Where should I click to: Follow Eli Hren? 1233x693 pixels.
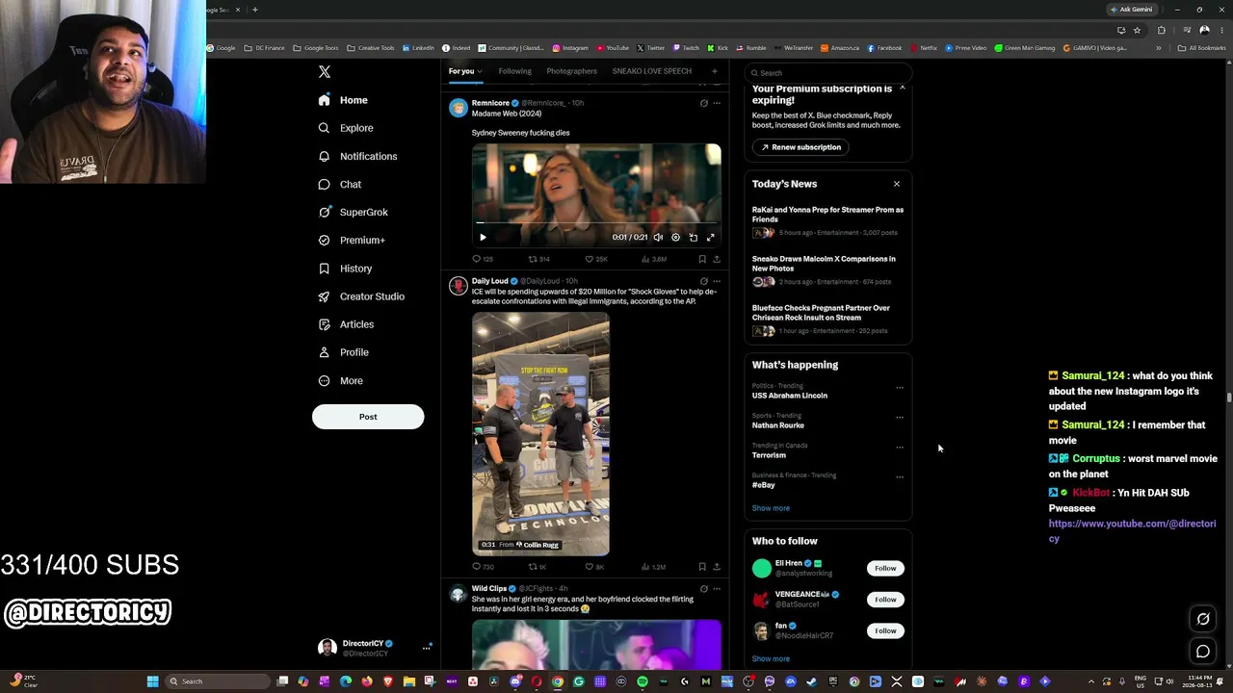(885, 568)
